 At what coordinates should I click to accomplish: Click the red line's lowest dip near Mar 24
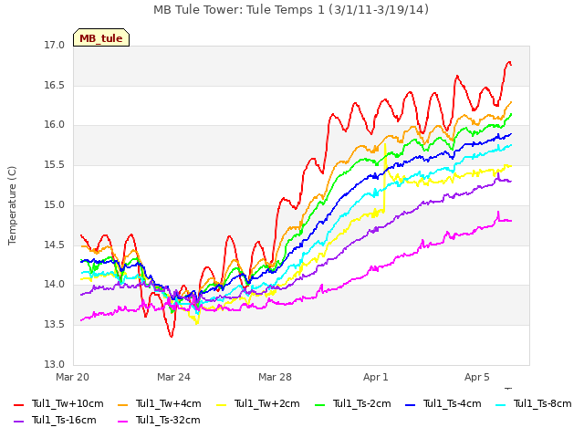(x=172, y=336)
